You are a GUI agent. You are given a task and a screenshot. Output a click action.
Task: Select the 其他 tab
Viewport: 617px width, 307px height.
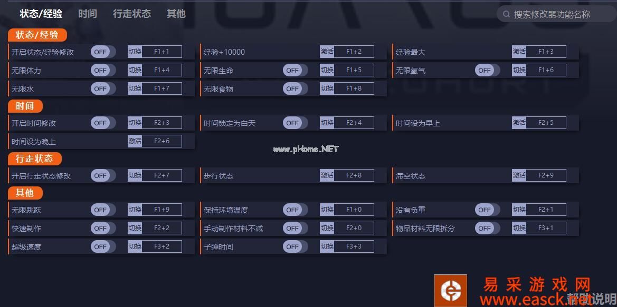coord(176,14)
